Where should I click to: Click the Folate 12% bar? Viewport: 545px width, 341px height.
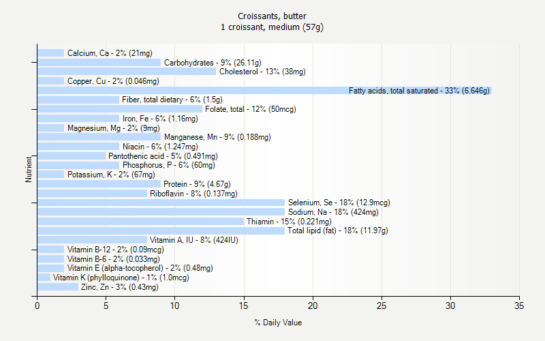point(120,109)
